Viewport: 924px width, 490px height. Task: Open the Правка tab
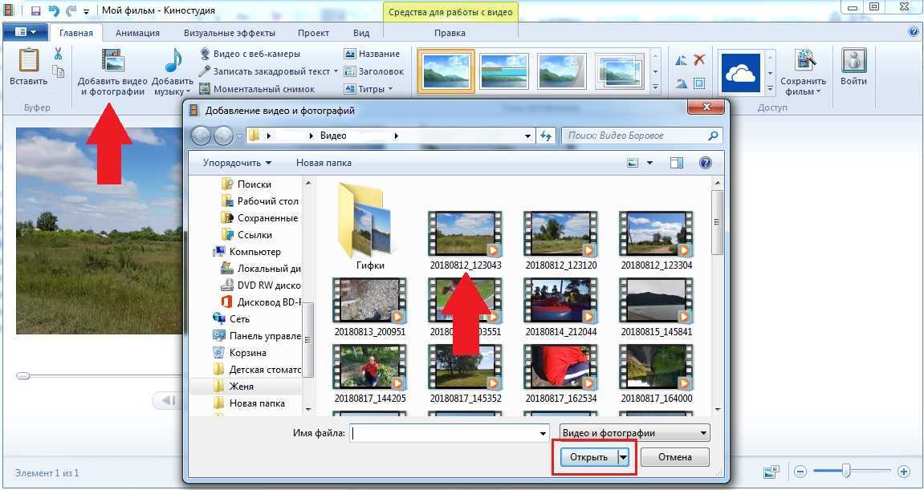[x=450, y=33]
